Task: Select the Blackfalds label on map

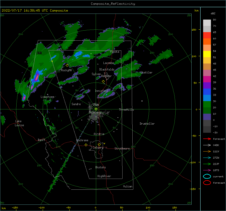Action: 107,69
